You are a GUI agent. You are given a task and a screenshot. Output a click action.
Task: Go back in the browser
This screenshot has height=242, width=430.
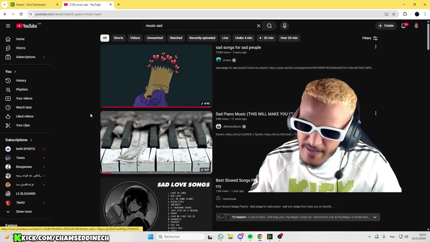(5, 14)
